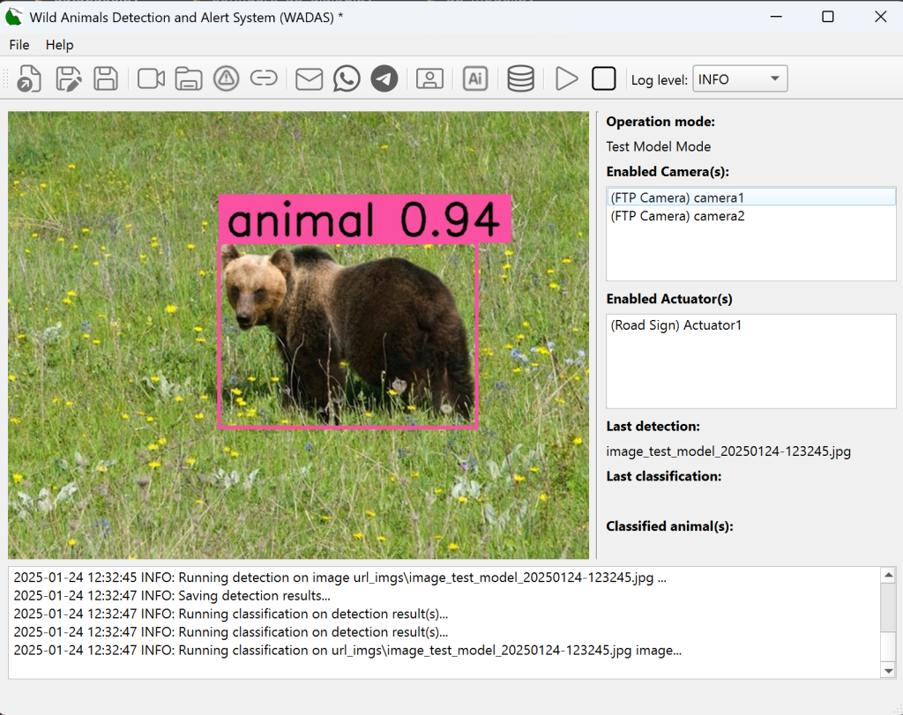Start detection with the play button
Viewport: 903px width, 715px height.
(566, 79)
